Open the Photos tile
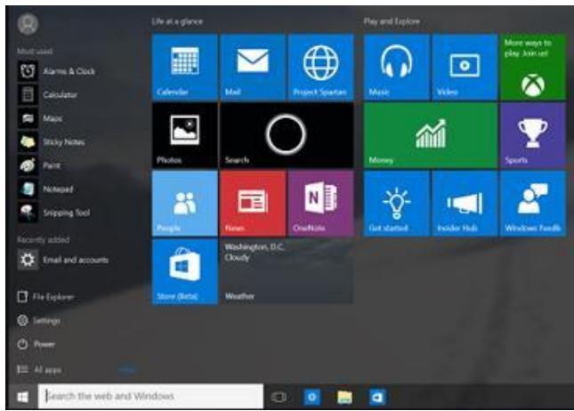This screenshot has height=411, width=574. [x=185, y=135]
